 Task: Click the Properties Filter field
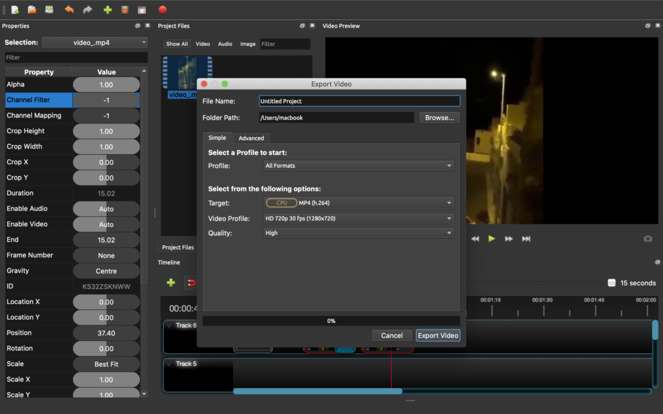pyautogui.click(x=76, y=58)
